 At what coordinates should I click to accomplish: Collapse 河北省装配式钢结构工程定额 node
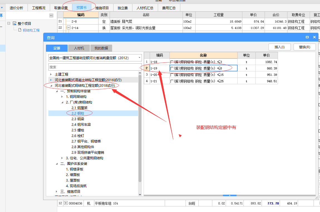(51, 86)
